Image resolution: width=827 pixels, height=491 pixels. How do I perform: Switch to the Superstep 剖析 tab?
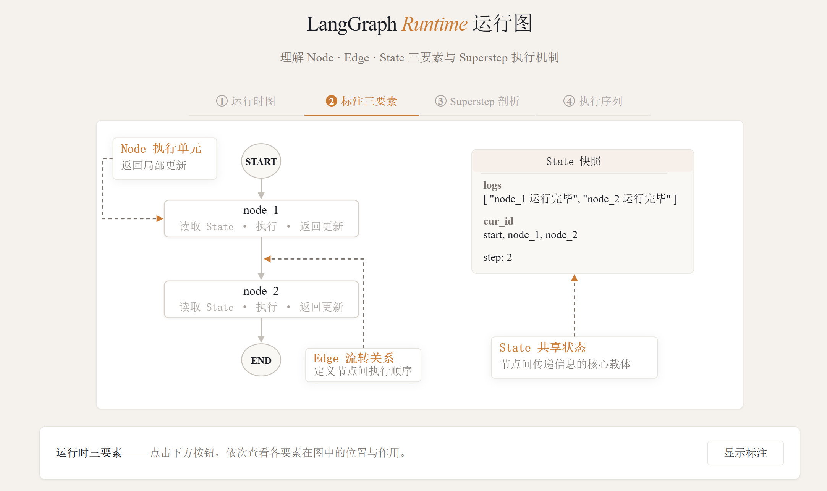pyautogui.click(x=477, y=101)
